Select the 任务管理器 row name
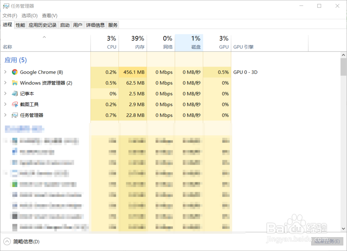 tap(32, 115)
